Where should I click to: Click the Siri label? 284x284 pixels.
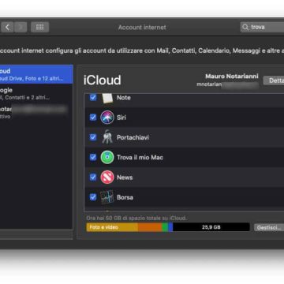121,118
